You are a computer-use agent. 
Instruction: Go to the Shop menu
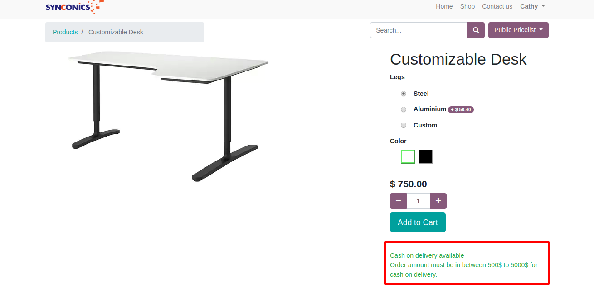(467, 6)
